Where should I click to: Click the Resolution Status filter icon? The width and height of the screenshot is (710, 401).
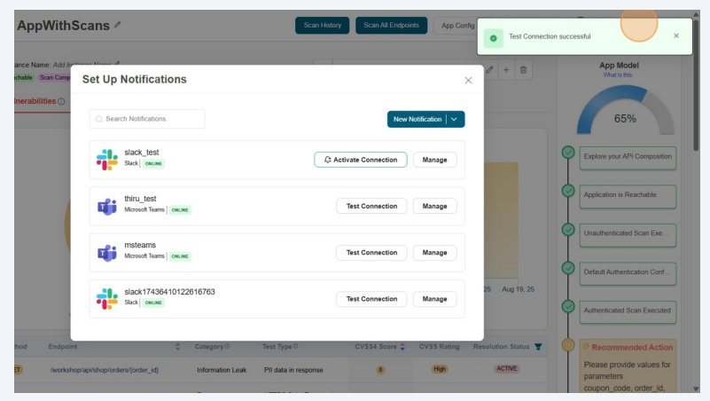(538, 346)
